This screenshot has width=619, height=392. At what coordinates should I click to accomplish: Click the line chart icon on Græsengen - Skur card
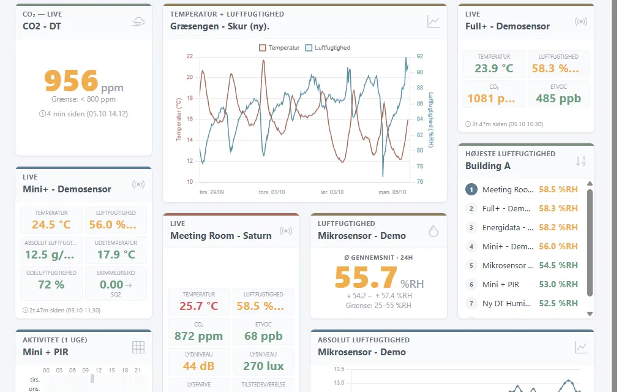433,21
